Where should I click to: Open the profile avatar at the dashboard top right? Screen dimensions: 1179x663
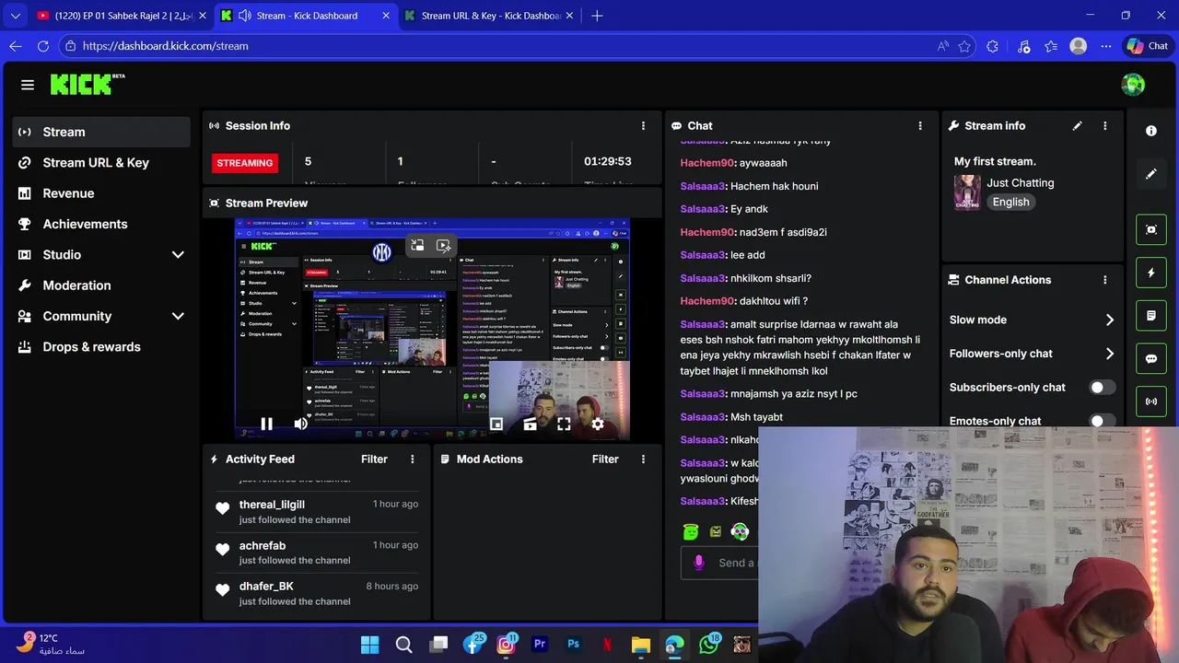[1133, 85]
